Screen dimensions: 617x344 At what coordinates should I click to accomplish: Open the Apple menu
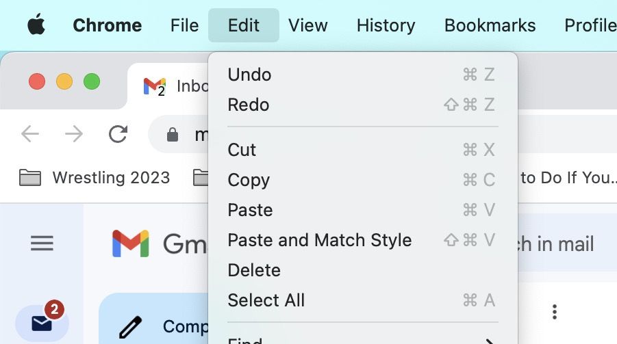pos(36,26)
